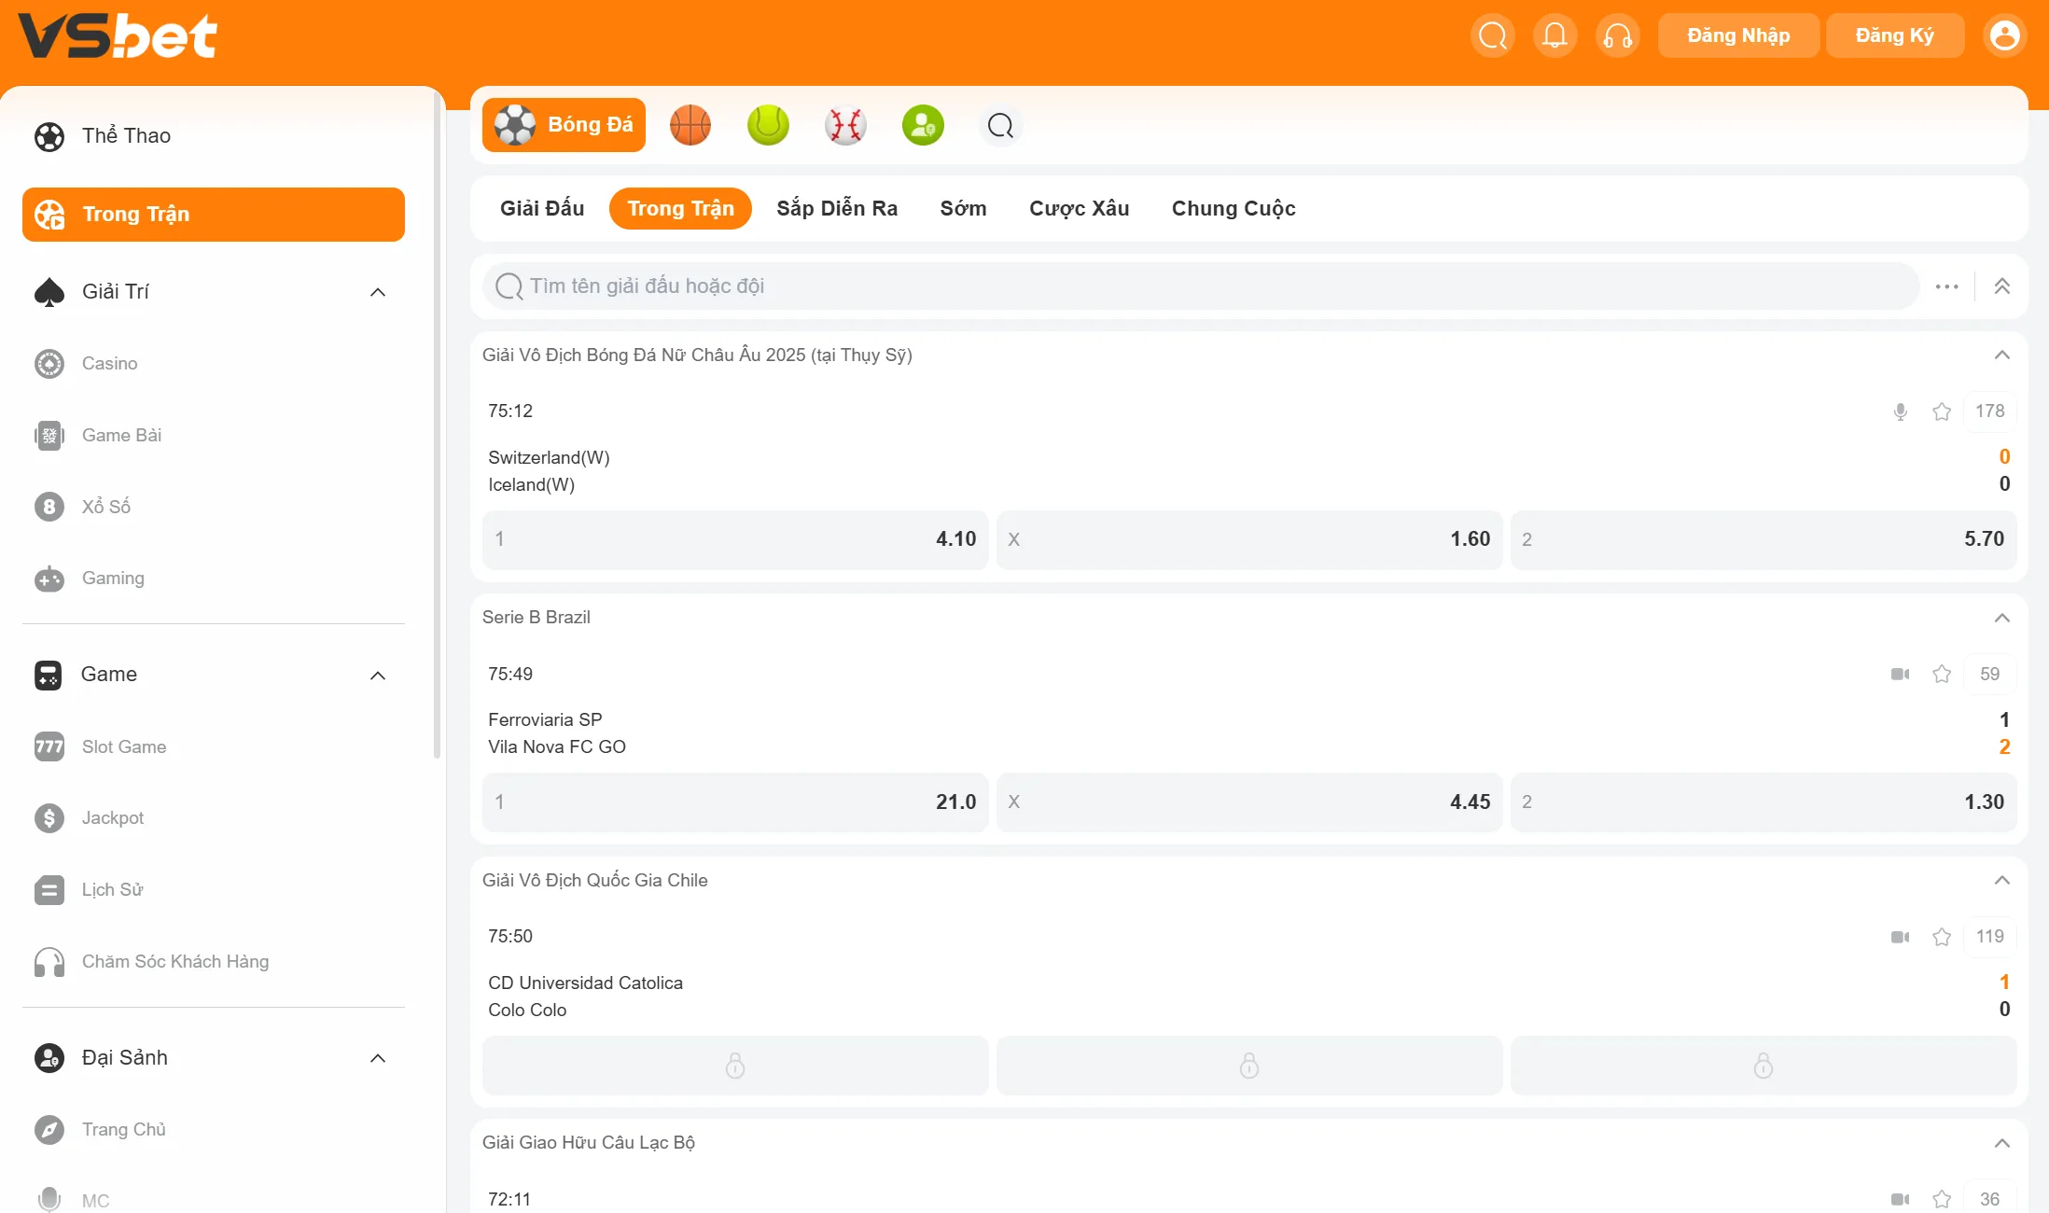2049x1213 pixels.
Task: Open Lịch Sử in sidebar
Action: coord(214,890)
